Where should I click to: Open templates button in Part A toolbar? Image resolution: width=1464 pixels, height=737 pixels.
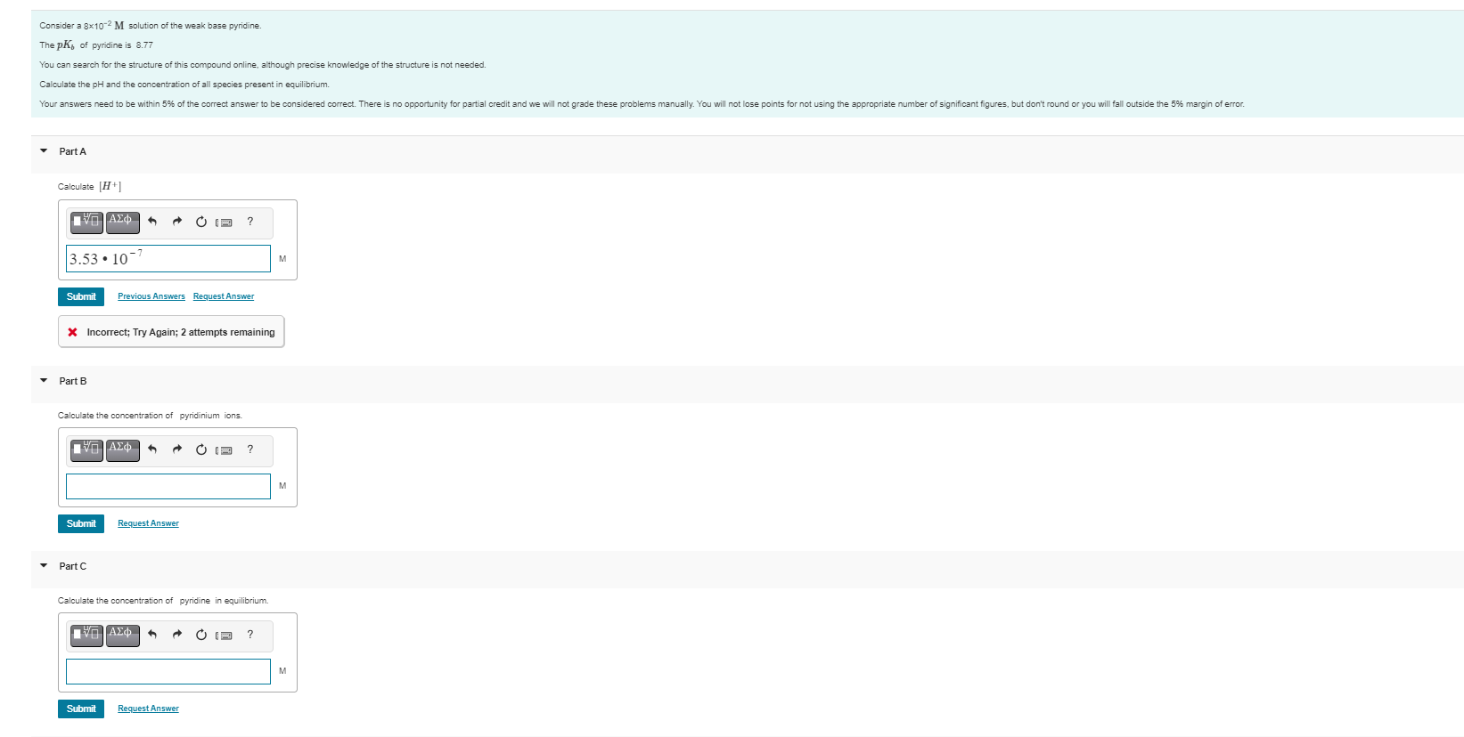tap(87, 222)
